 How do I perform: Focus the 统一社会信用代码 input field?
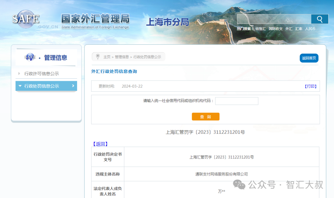(x=237, y=101)
